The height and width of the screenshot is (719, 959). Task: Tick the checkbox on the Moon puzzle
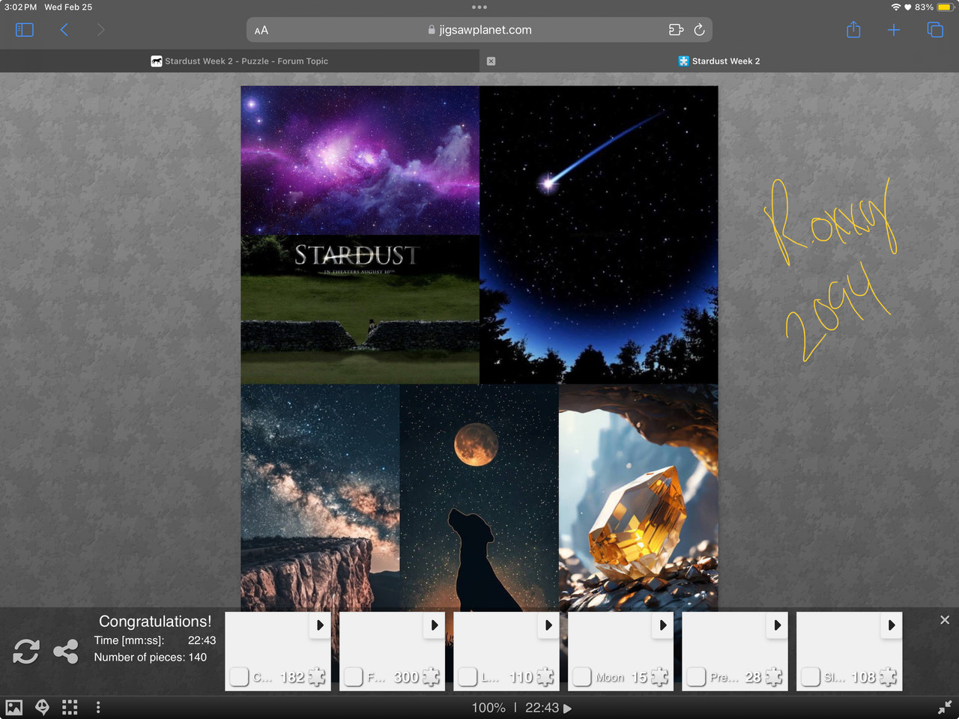[582, 676]
